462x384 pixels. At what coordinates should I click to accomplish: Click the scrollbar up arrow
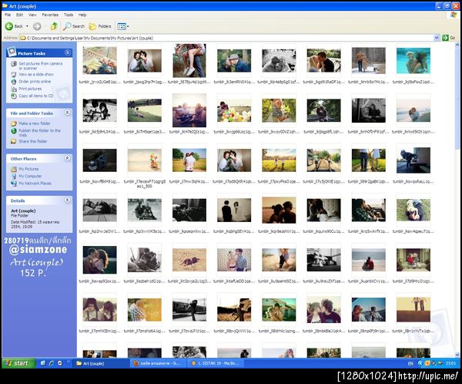pos(457,45)
